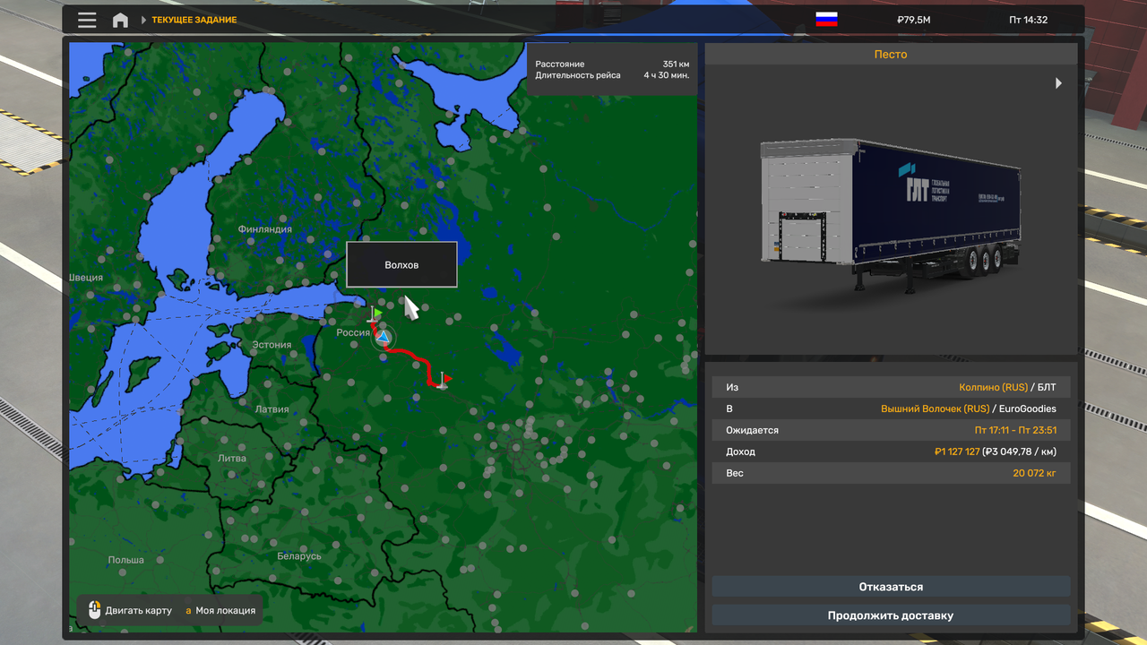Click the green start flag on map

[375, 314]
